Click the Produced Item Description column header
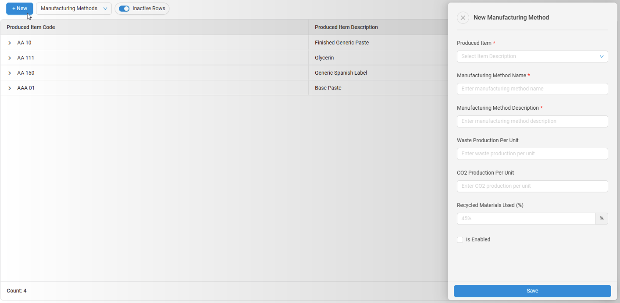 [346, 27]
